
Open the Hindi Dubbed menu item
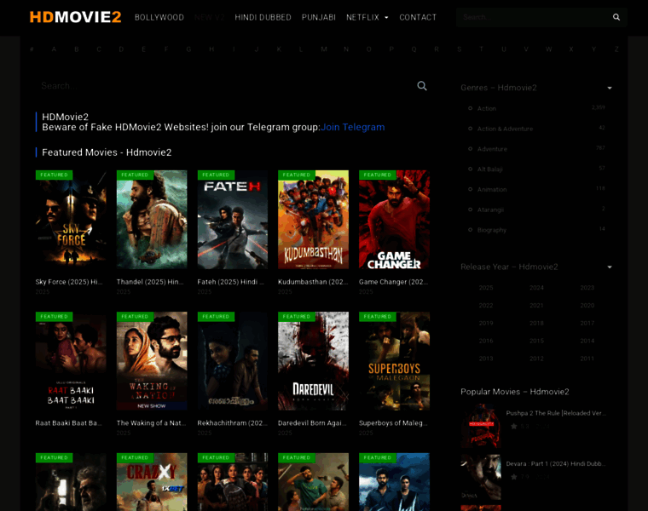pyautogui.click(x=263, y=17)
